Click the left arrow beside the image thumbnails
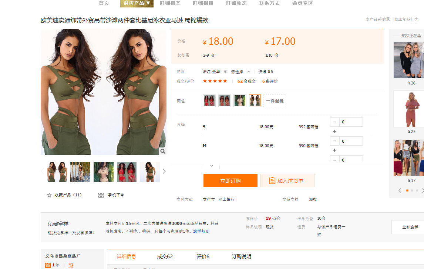424x269 pixels. coord(42,171)
